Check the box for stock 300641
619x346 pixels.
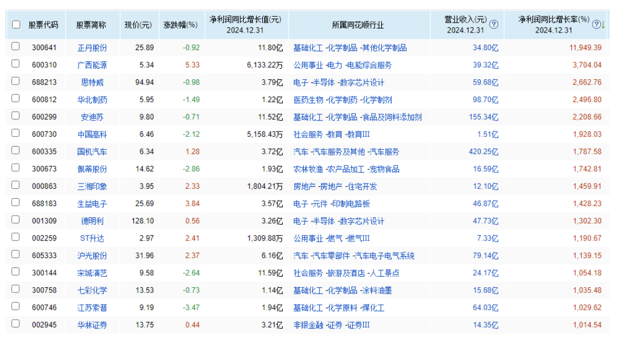(x=15, y=46)
